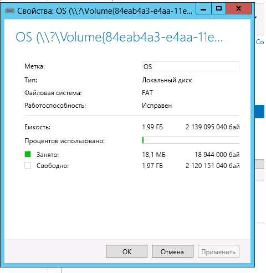
Task: Click the percent used progress bar
Action: point(191,140)
